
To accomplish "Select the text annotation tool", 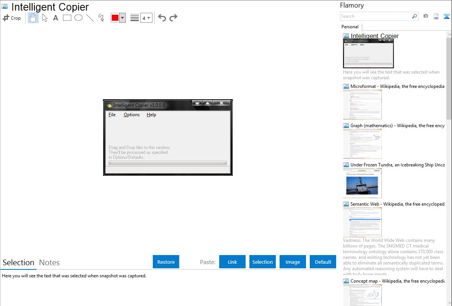I will pyautogui.click(x=55, y=18).
